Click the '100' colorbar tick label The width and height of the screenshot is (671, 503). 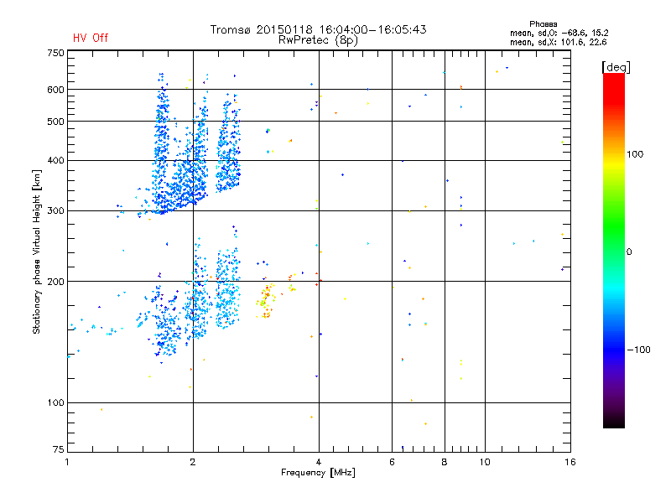coord(635,154)
